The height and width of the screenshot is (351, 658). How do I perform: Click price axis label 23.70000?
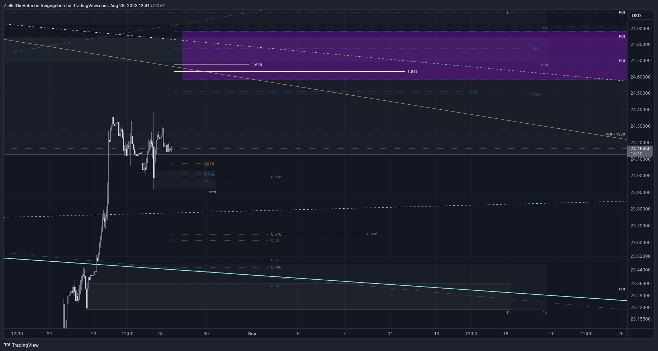tap(640, 226)
